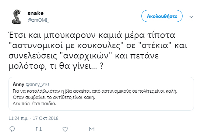
Task: Select the quoted line starting Για να καταλάβω
Action: pyautogui.click(x=95, y=91)
